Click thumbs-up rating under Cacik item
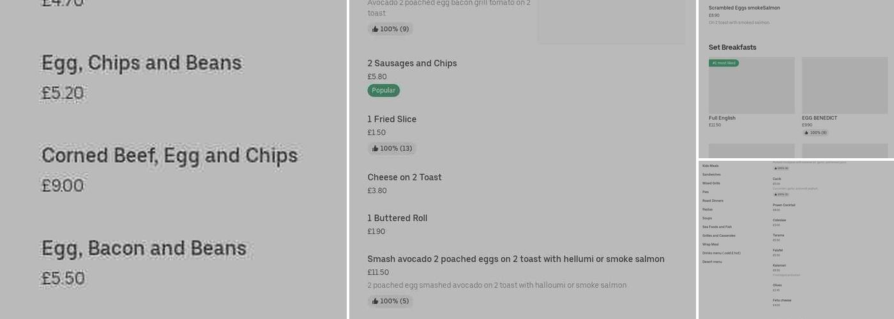Image resolution: width=894 pixels, height=319 pixels. pyautogui.click(x=781, y=194)
